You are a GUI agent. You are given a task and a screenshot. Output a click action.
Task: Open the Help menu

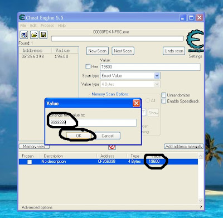62,26
